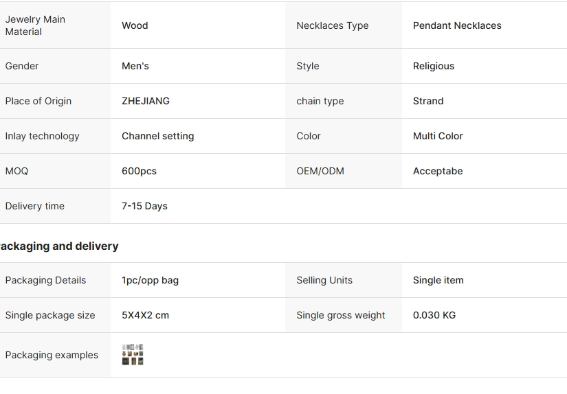Click the '600pcs' MOQ value
Screen dimensions: 567x394
139,171
